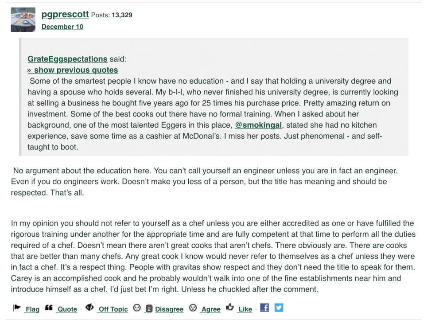443x320 pixels.
Task: Click the 'Agree' text link
Action: tap(210, 309)
